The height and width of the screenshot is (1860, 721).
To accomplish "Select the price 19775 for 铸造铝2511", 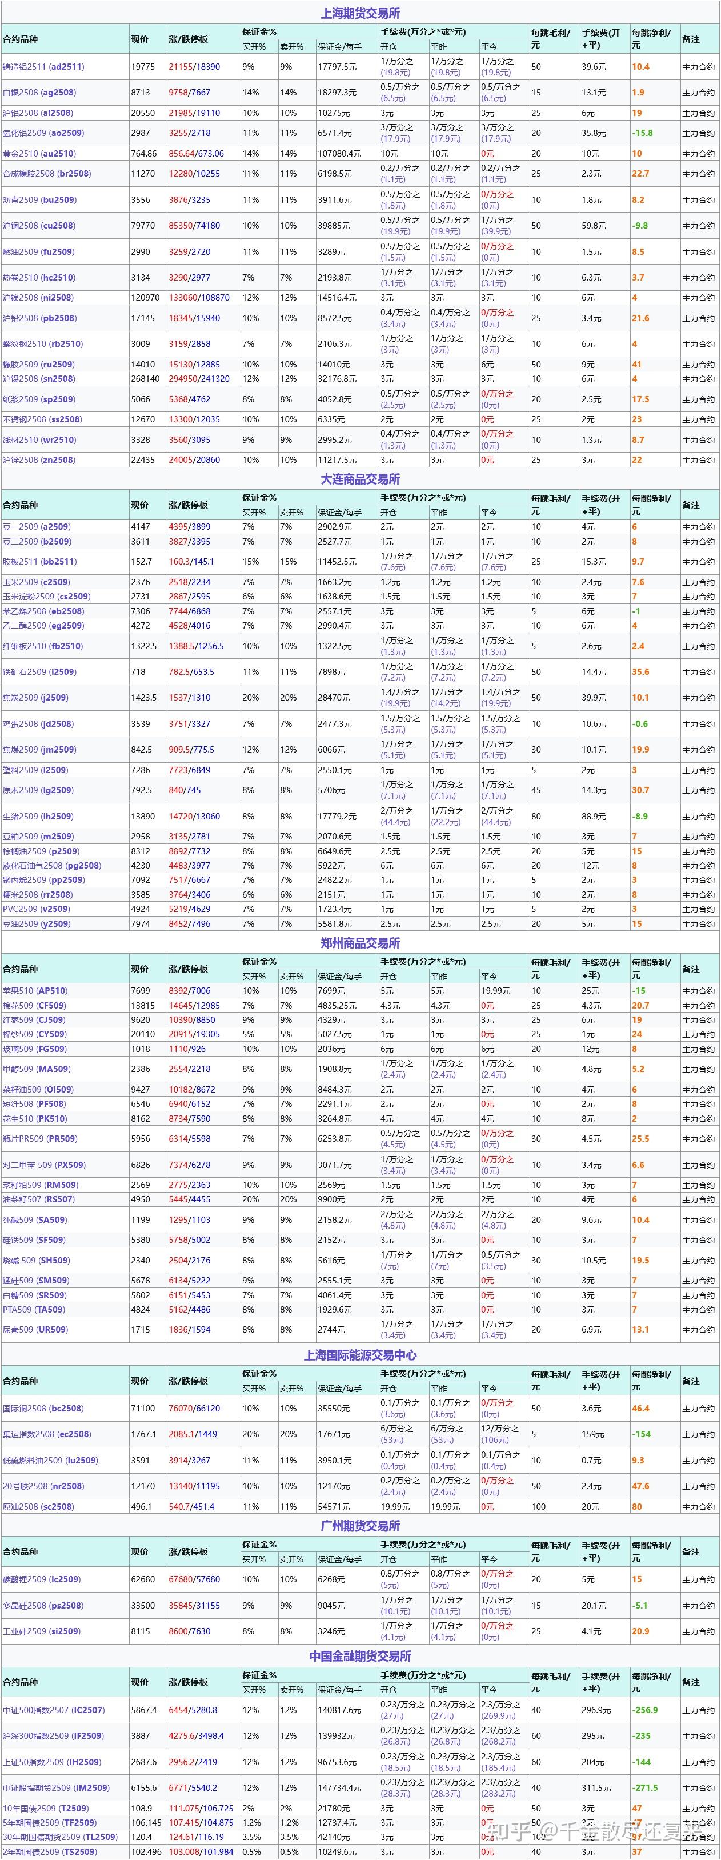I will [x=143, y=66].
